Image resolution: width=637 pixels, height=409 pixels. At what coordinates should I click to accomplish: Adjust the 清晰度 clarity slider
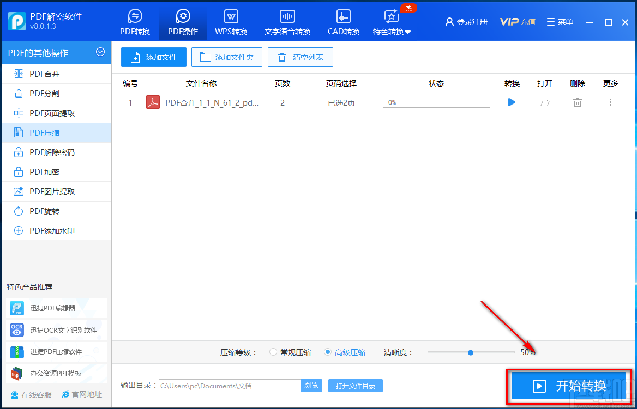click(470, 352)
